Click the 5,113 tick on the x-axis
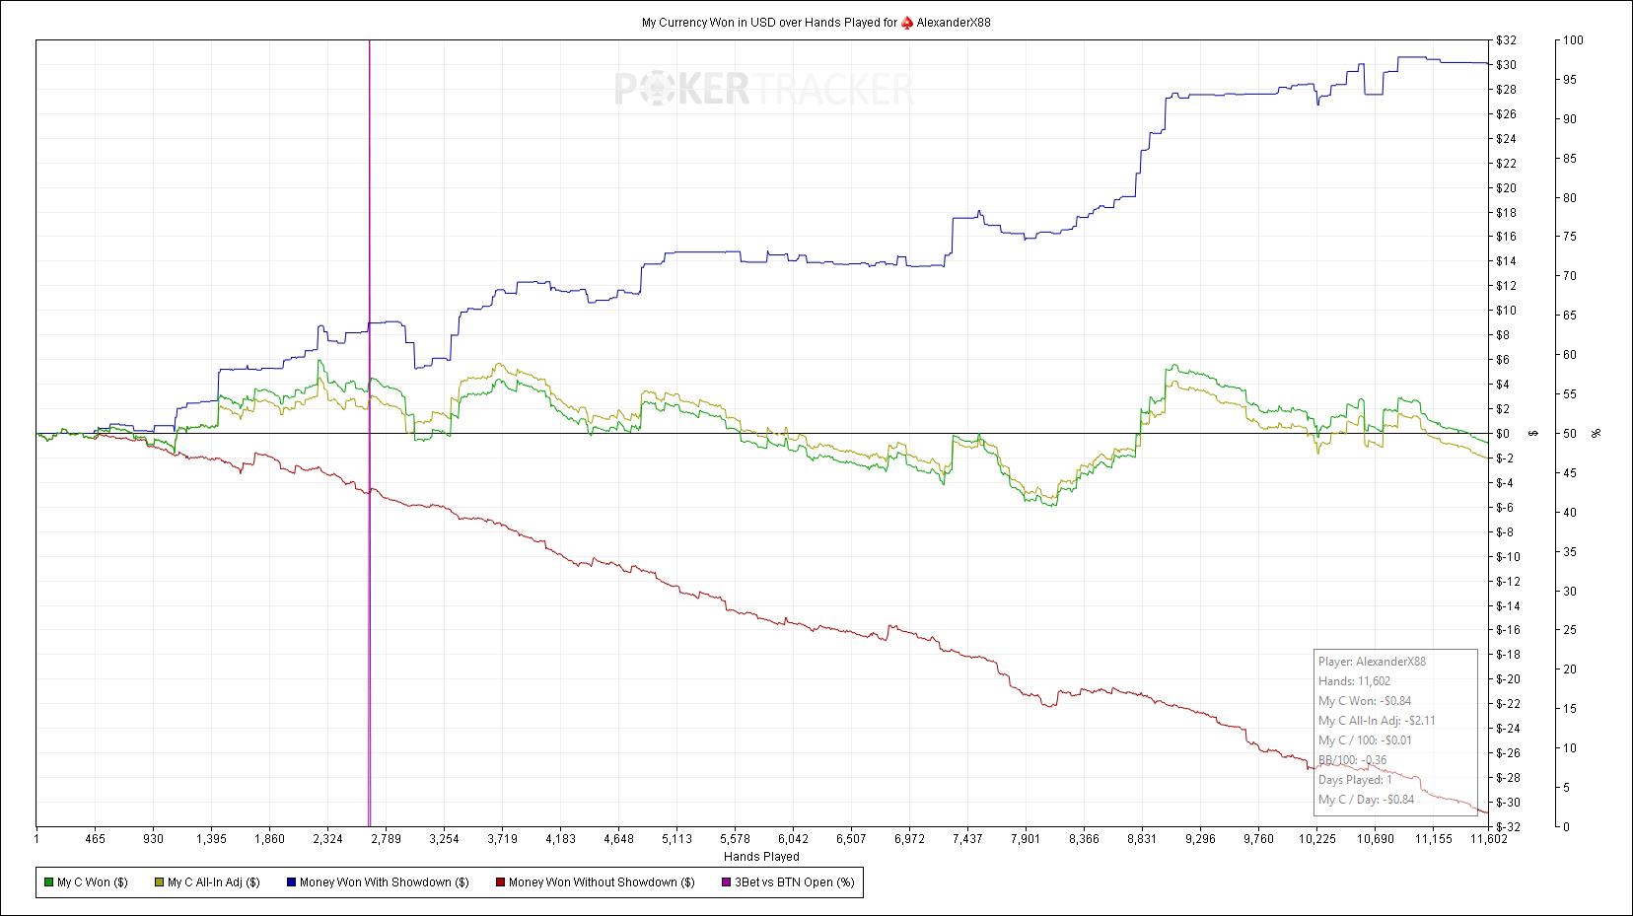Image resolution: width=1633 pixels, height=916 pixels. coord(676,839)
